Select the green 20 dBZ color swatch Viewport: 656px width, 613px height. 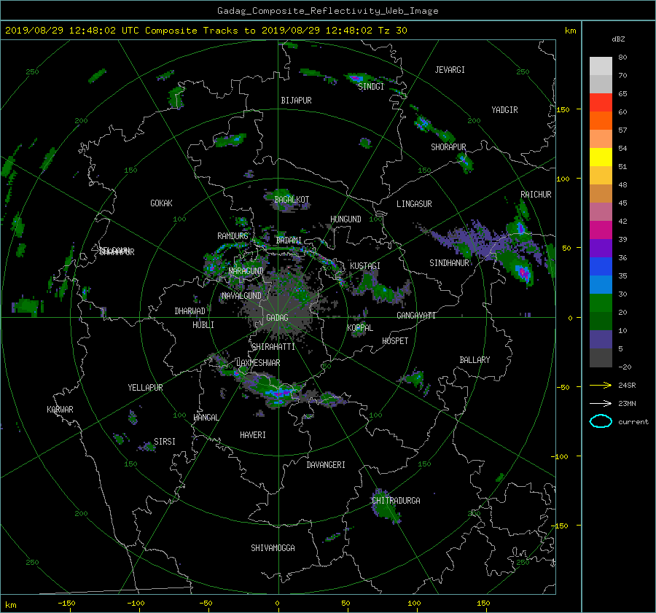[x=601, y=302]
